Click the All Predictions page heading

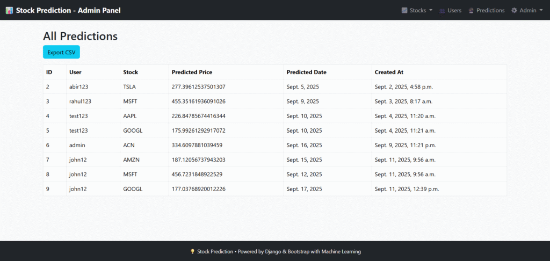pyautogui.click(x=81, y=36)
